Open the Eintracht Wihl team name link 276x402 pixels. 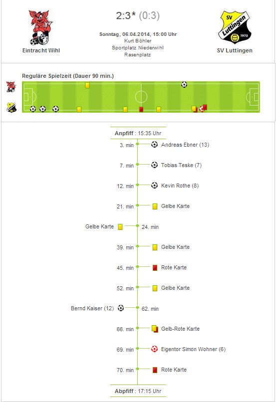(41, 50)
